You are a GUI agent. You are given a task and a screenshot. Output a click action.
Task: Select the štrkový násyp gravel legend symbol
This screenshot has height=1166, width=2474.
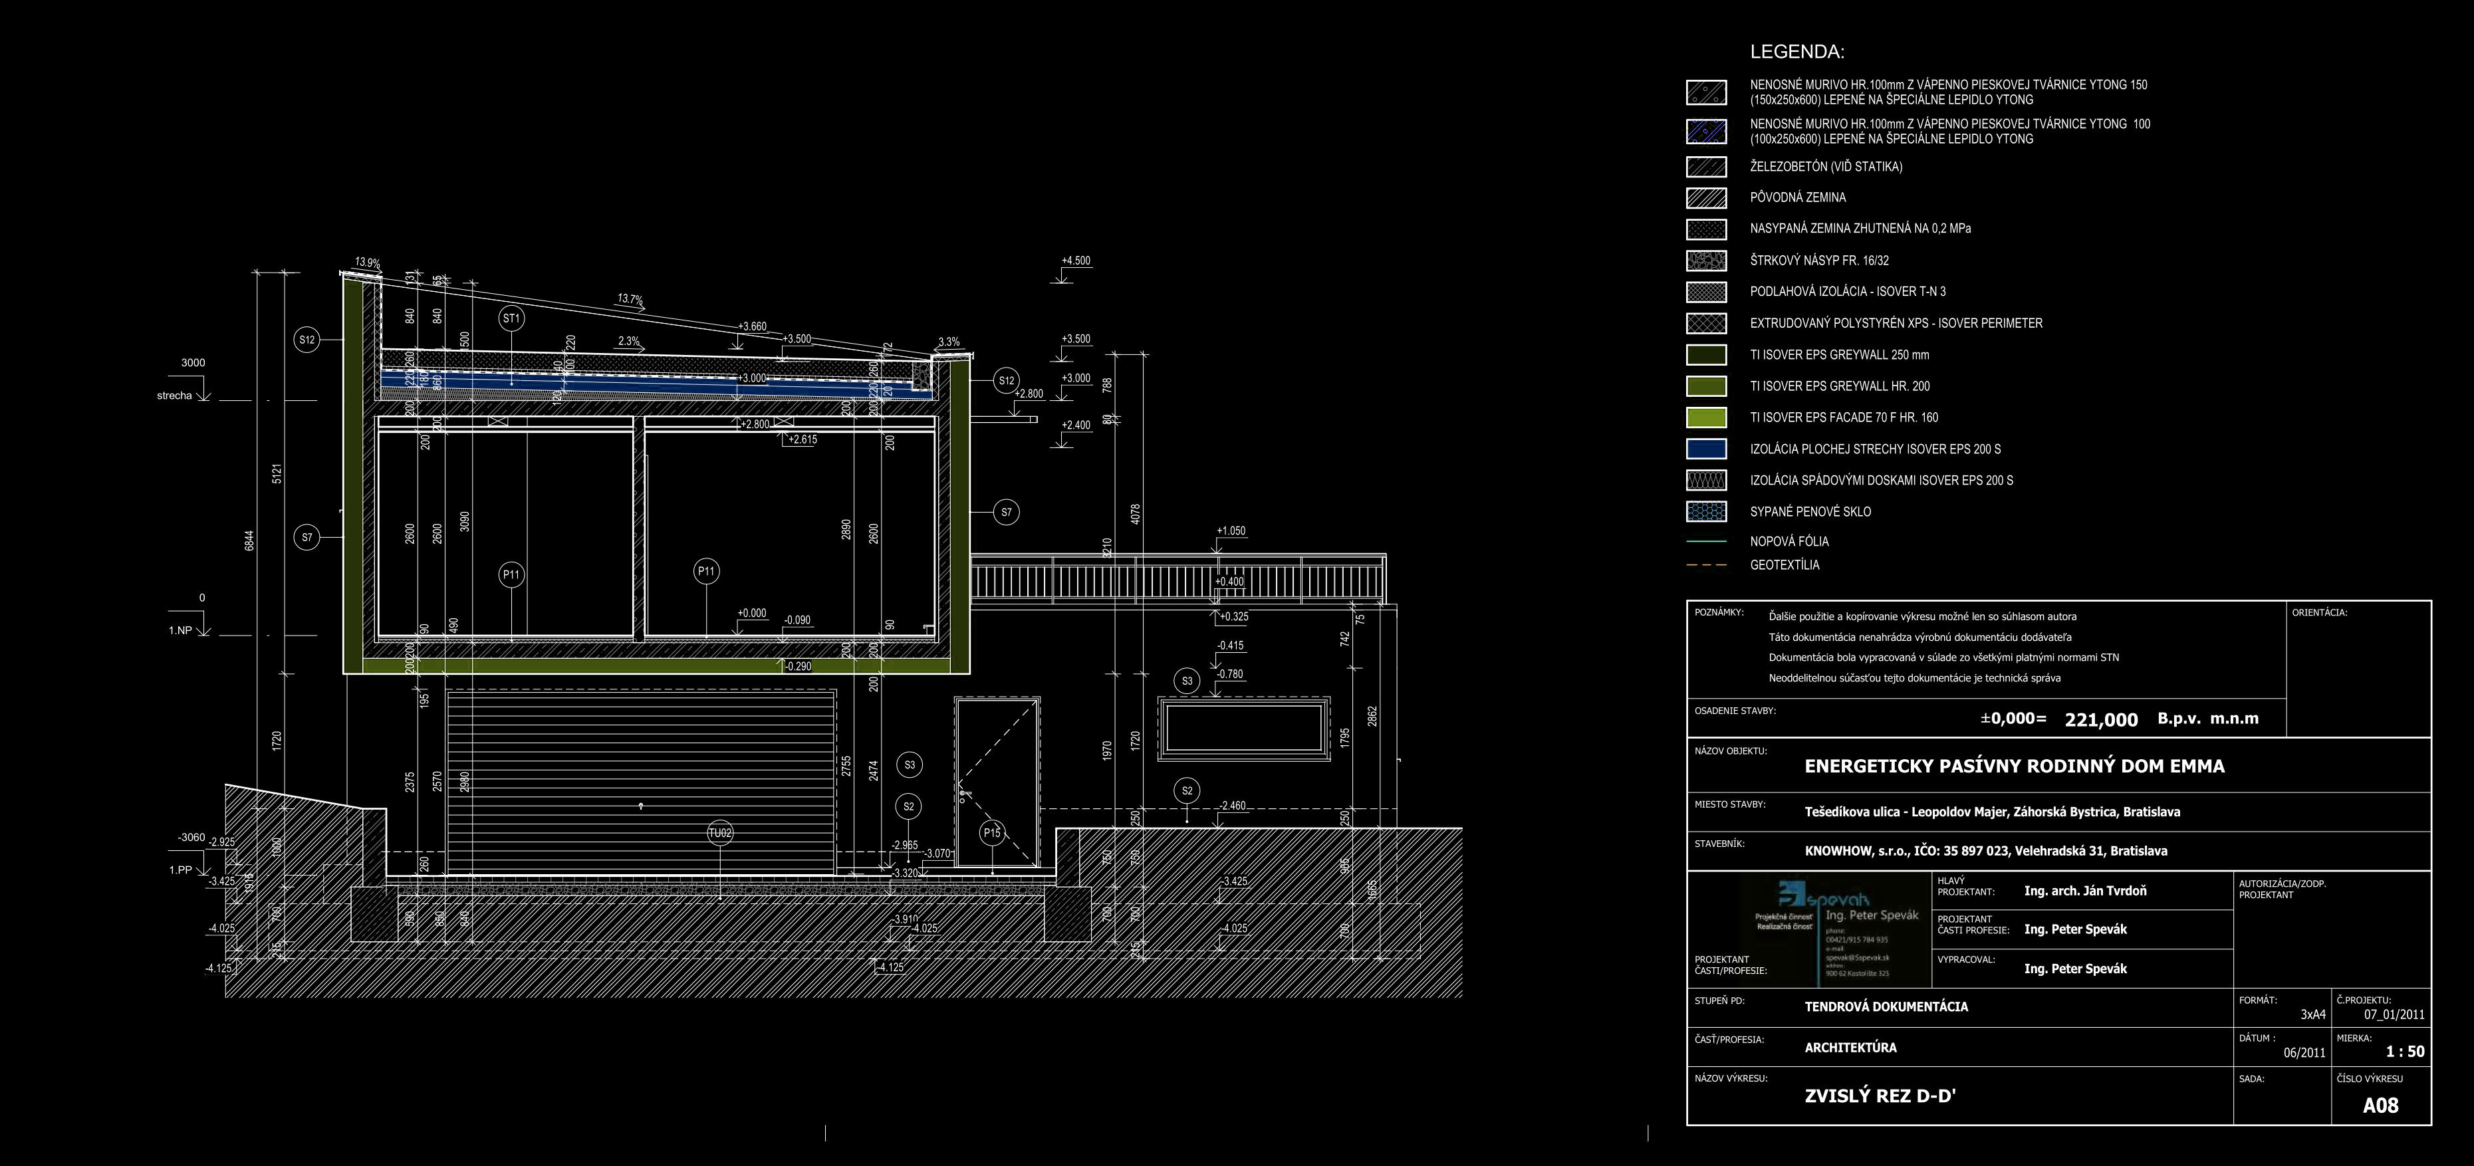pyautogui.click(x=1705, y=261)
